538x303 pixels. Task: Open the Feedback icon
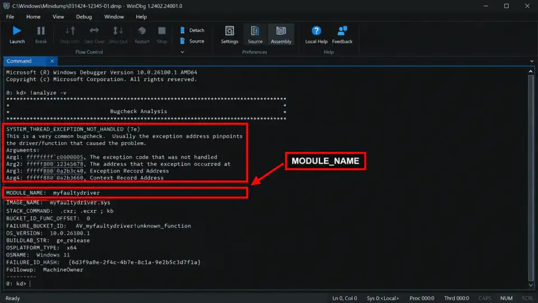click(x=342, y=31)
